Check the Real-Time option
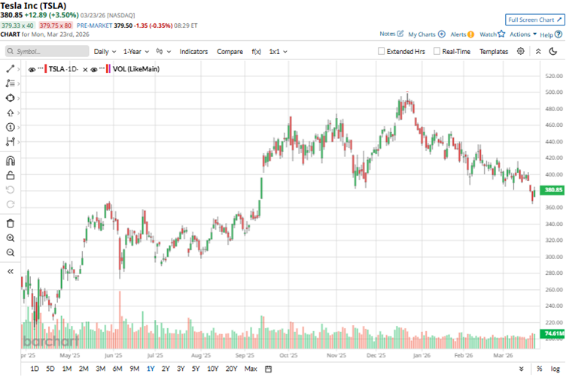This screenshot has width=566, height=377. pyautogui.click(x=437, y=52)
